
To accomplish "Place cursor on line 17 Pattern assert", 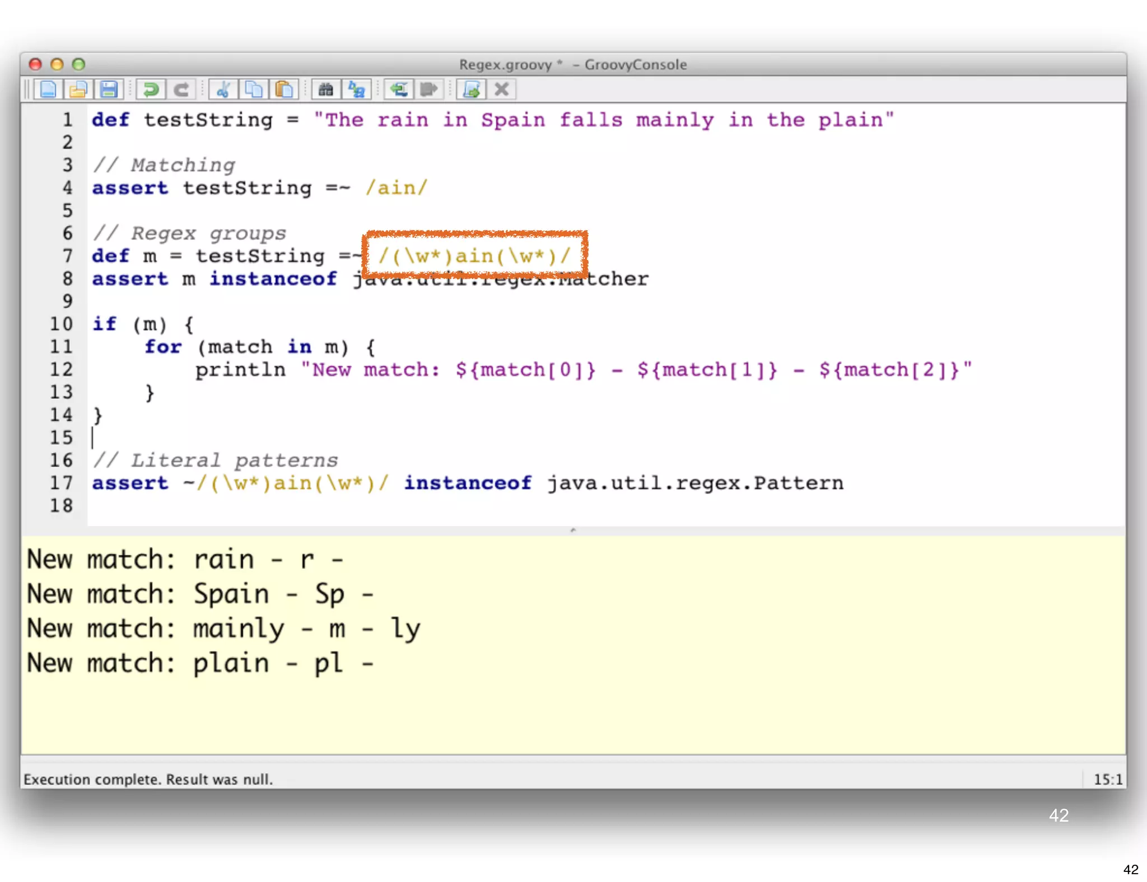I will click(x=467, y=484).
